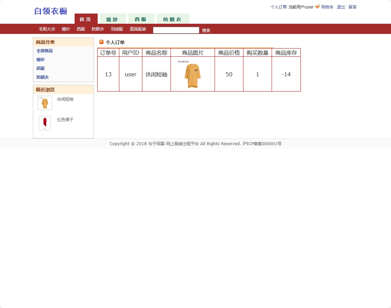
Task: Click the 白领衣橱 site logo
Action: click(51, 11)
